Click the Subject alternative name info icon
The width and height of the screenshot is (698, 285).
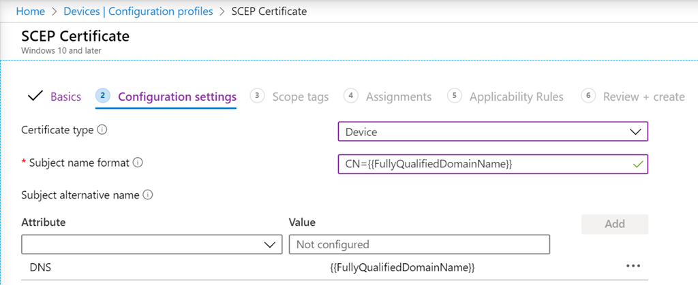148,195
